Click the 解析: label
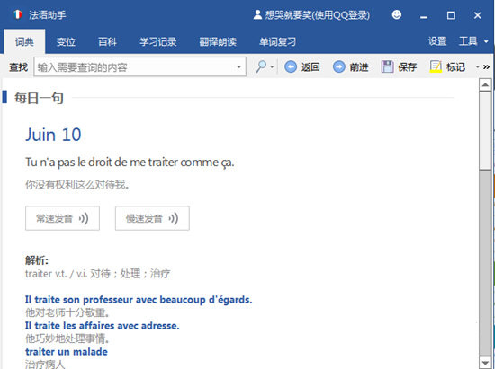 pyautogui.click(x=37, y=260)
